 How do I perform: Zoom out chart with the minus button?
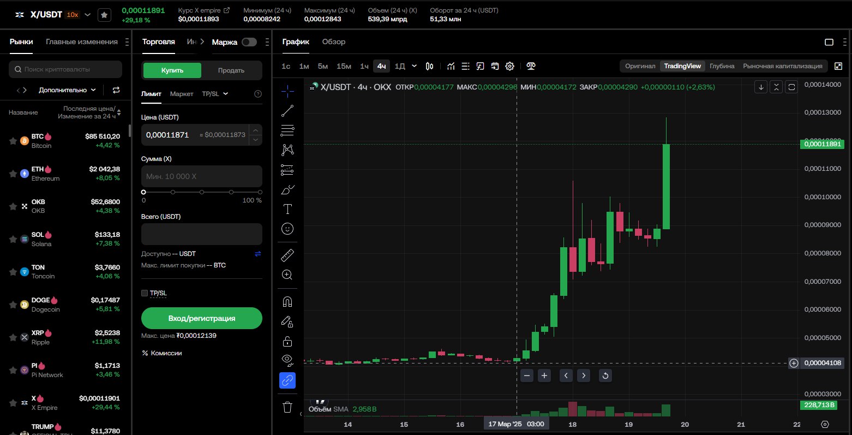click(x=526, y=376)
